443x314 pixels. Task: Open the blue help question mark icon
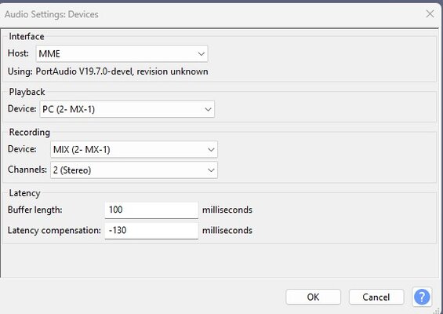pyautogui.click(x=422, y=297)
